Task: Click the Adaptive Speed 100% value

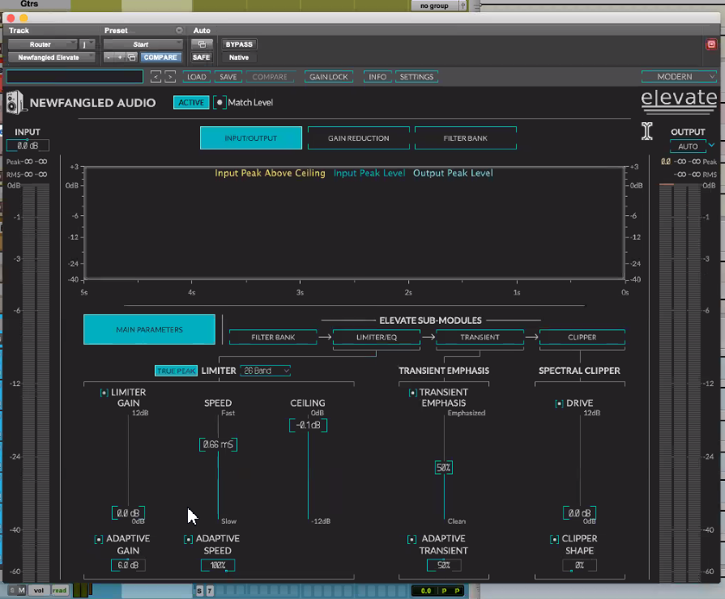Action: pyautogui.click(x=218, y=565)
